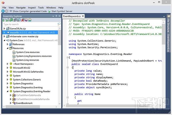The image size is (172, 115).
Task: Click the References folder icon
Action: pos(11,44)
